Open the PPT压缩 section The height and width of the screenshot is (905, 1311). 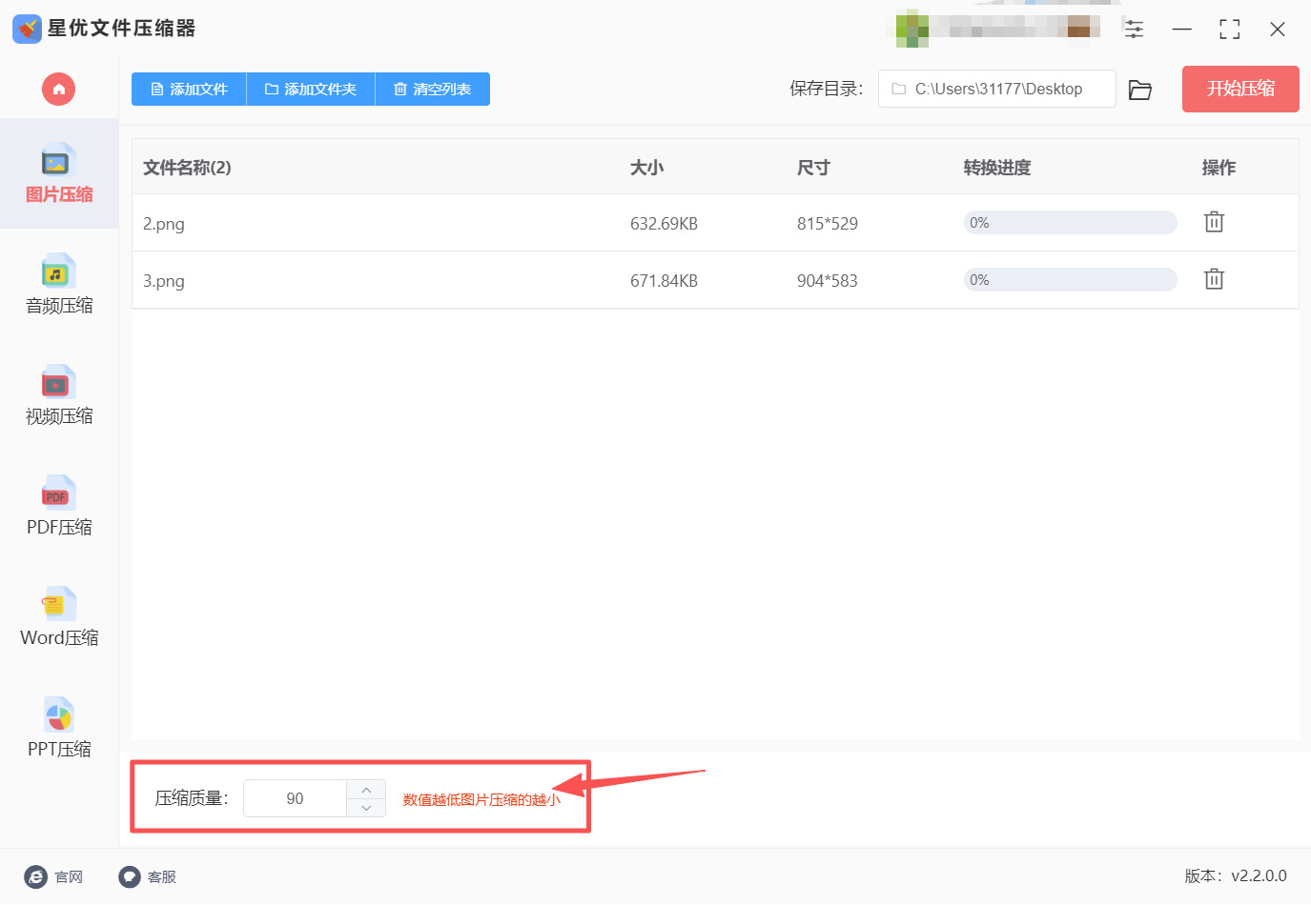(x=59, y=728)
